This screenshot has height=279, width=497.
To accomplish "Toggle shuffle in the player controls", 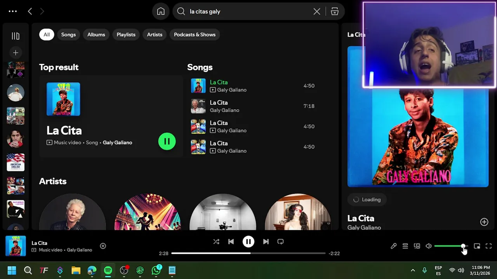I will tap(216, 242).
